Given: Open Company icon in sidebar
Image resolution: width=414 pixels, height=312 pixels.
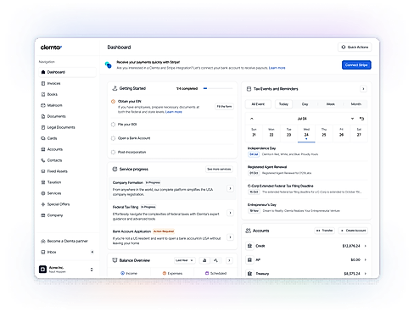Looking at the screenshot, I should 43,215.
